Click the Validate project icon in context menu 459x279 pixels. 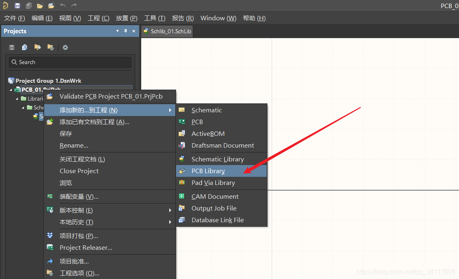tap(50, 96)
